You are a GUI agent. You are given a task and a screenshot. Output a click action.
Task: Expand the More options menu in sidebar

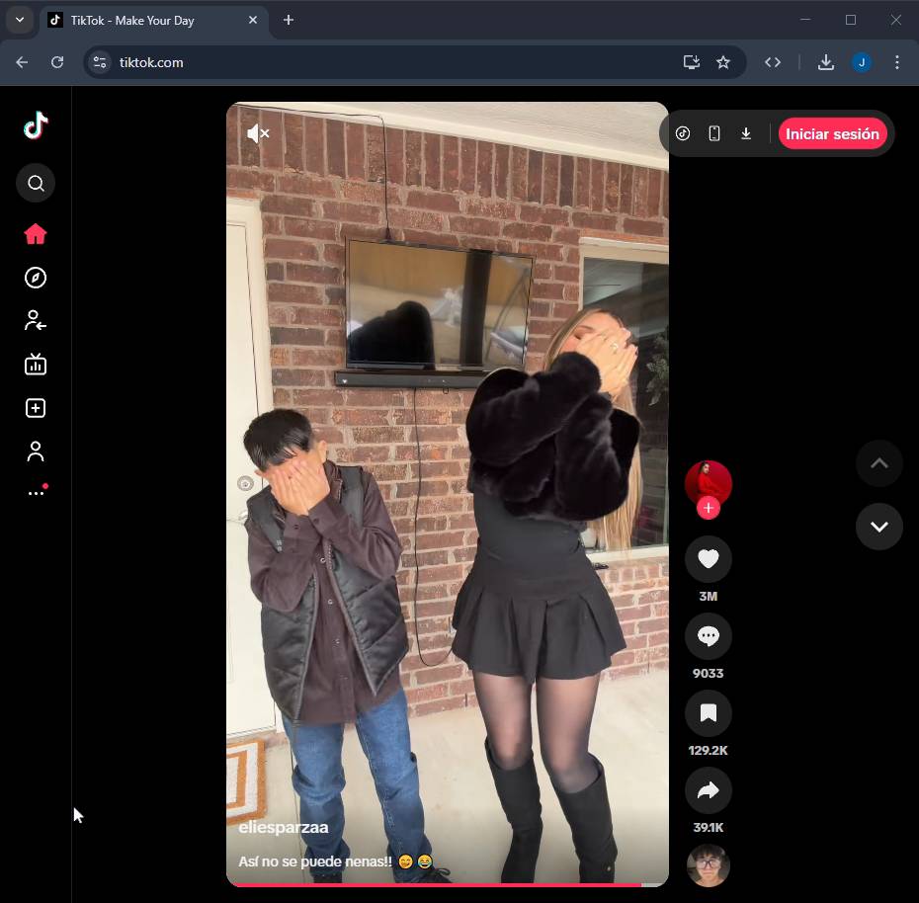coord(36,493)
